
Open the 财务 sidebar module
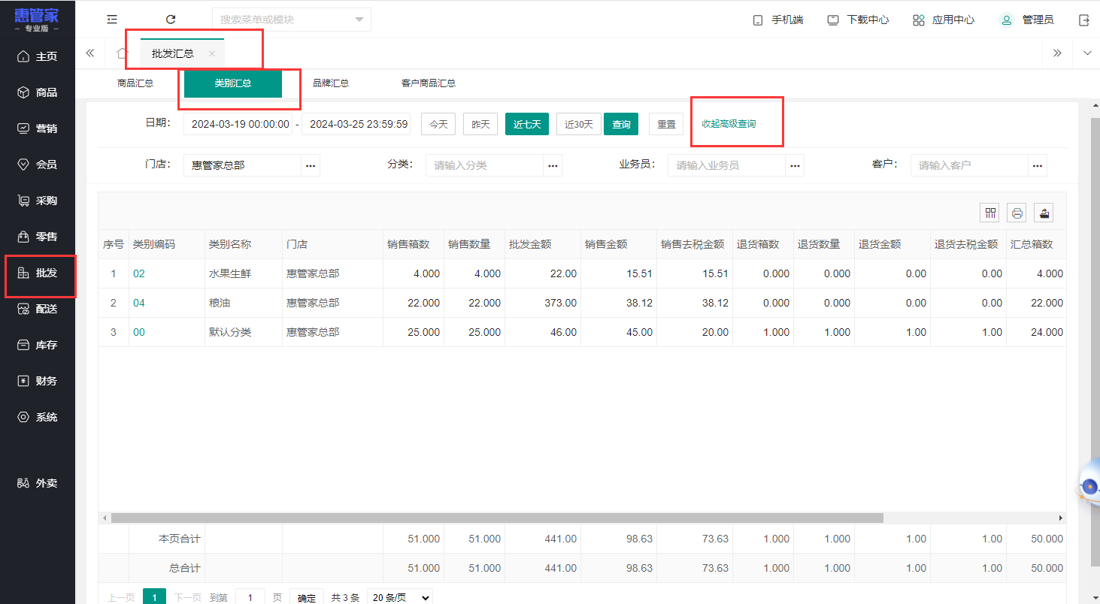tap(38, 381)
